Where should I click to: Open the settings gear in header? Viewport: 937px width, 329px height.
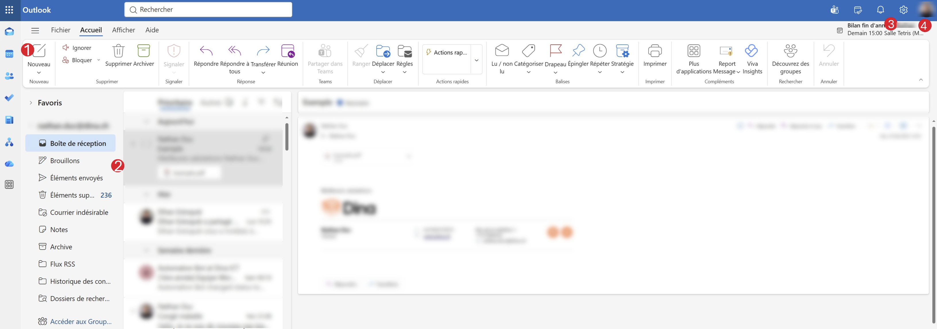pos(903,10)
